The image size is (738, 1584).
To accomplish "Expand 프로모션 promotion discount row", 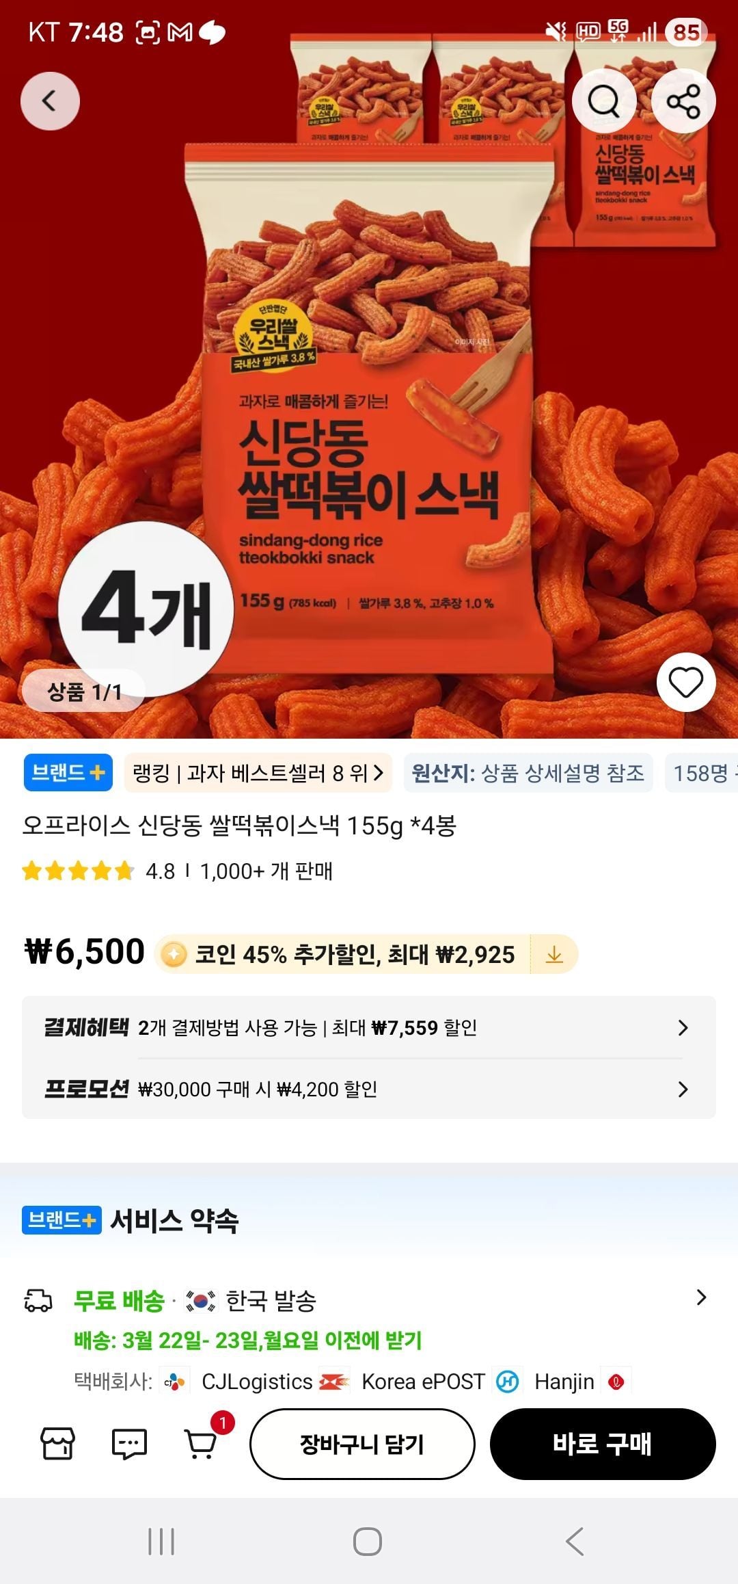I will (369, 1089).
